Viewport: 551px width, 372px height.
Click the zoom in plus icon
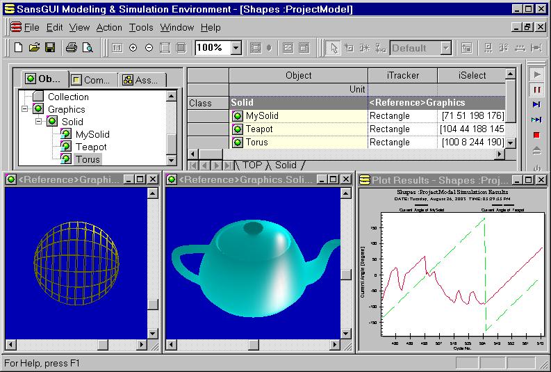(x=133, y=48)
